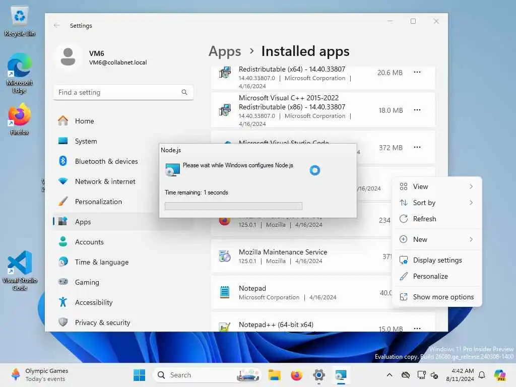This screenshot has height=387, width=516.
Task: Click the clock showing 4:42 AM
Action: [x=460, y=375]
